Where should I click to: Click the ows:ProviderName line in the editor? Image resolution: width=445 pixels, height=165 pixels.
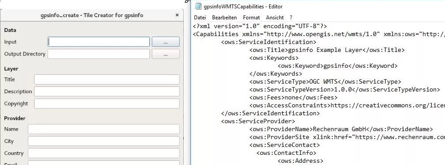[341, 129]
